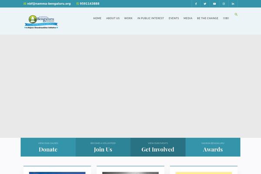Click the Get Involved events tile
This screenshot has width=261, height=174.
pyautogui.click(x=158, y=147)
